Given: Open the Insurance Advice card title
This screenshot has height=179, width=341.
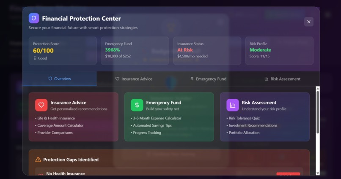Looking at the screenshot, I should [x=68, y=103].
